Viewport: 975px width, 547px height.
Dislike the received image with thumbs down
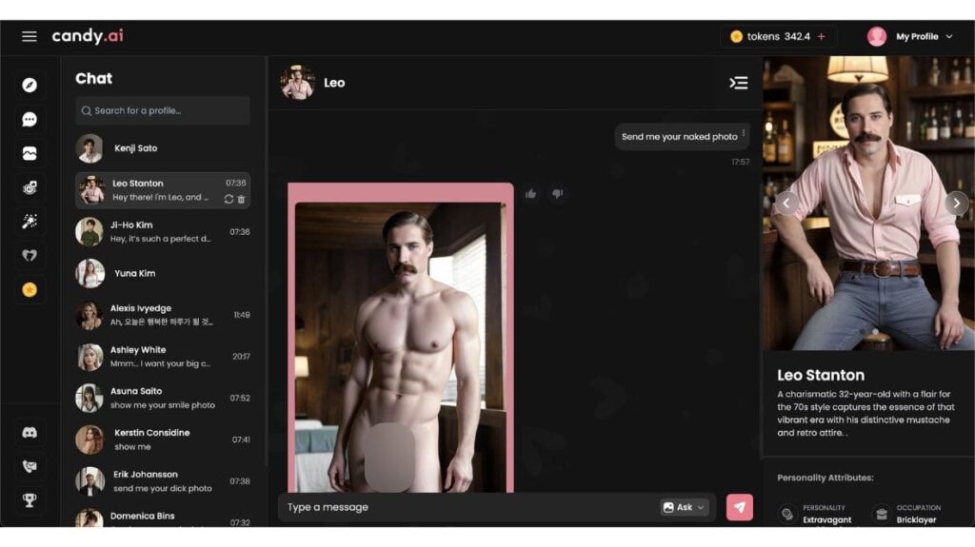click(557, 194)
